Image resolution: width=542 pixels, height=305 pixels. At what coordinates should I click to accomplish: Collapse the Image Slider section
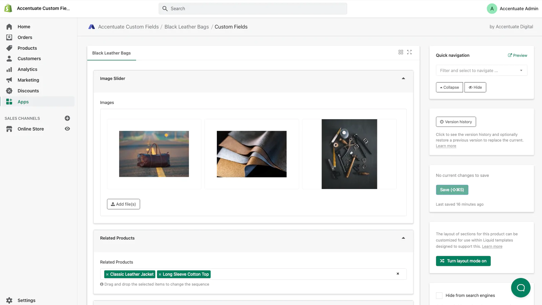coord(403,78)
